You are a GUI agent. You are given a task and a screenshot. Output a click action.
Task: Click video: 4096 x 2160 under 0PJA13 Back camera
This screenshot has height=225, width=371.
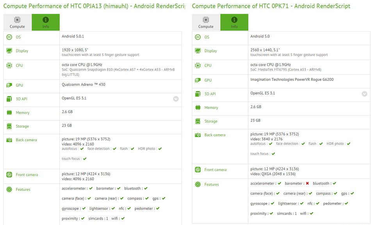pos(78,144)
